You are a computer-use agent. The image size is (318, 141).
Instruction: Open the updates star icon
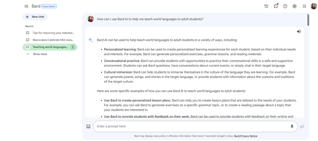276,6
